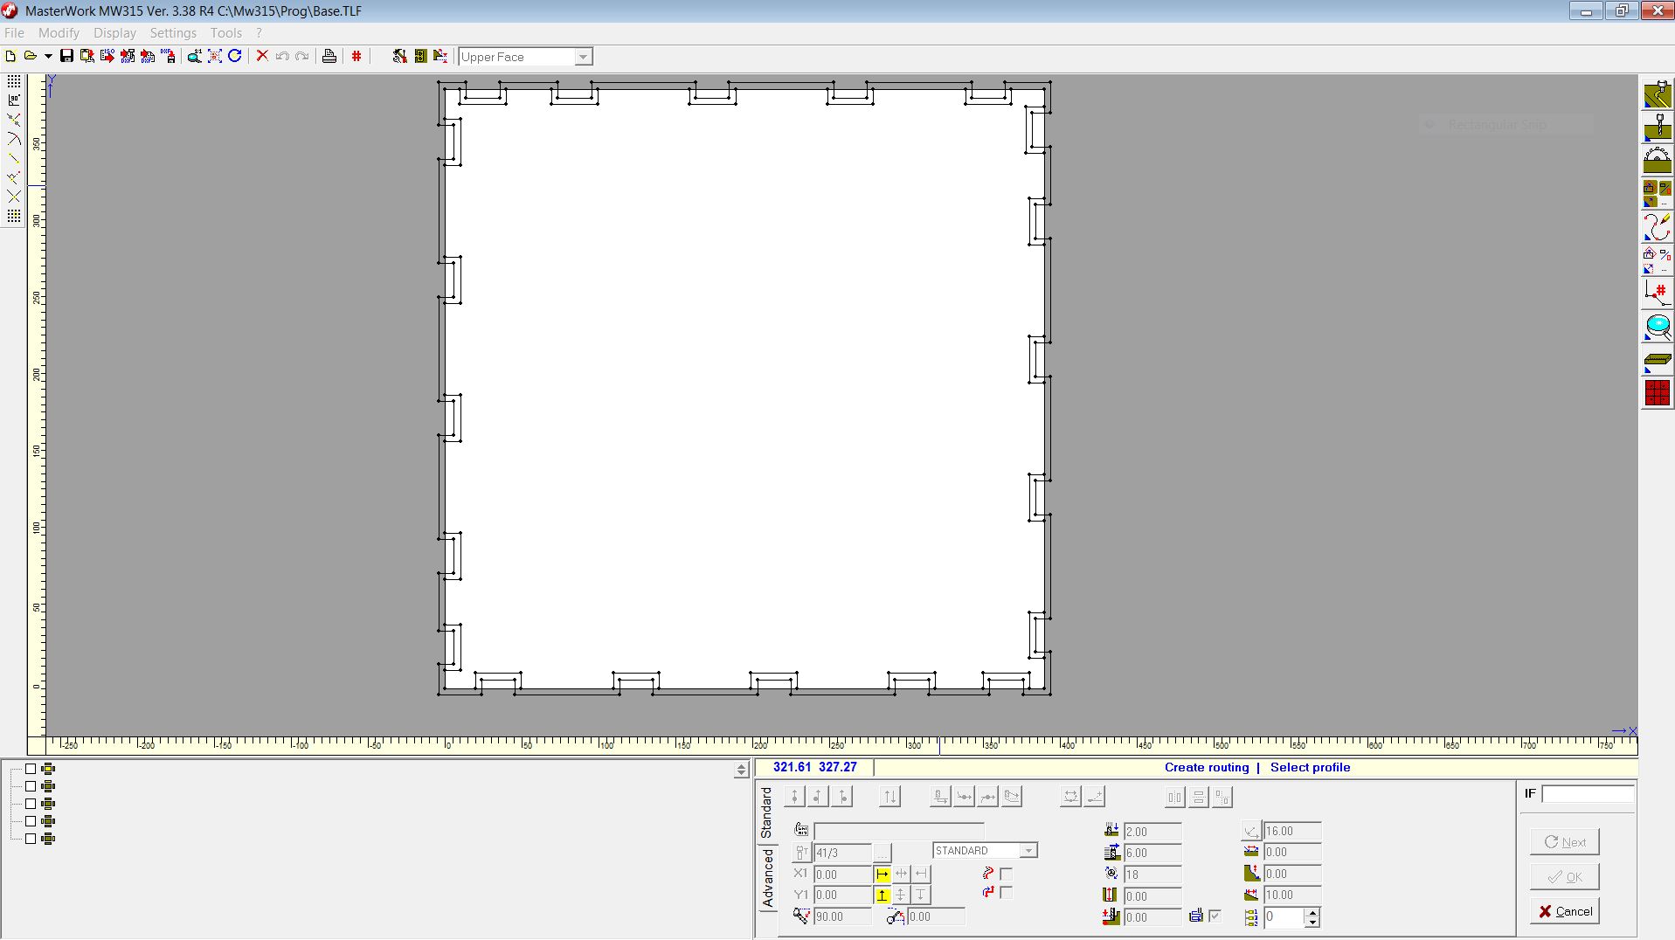The height and width of the screenshot is (940, 1675).
Task: Tick the lower blue-arrow checkbox
Action: click(x=1006, y=893)
